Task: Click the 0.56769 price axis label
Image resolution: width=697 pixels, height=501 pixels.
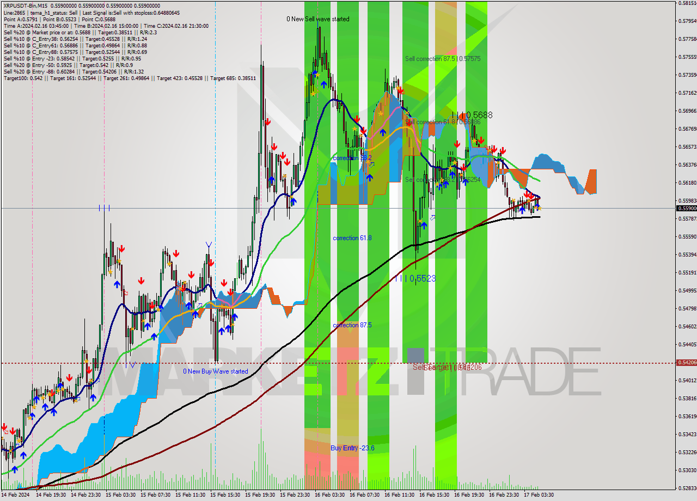Action: coord(688,129)
